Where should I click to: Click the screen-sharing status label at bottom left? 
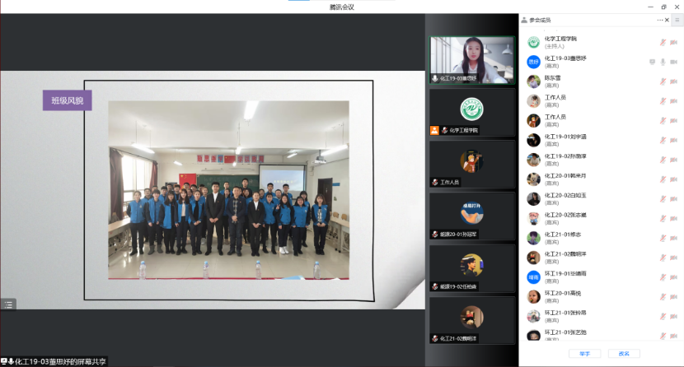click(54, 362)
